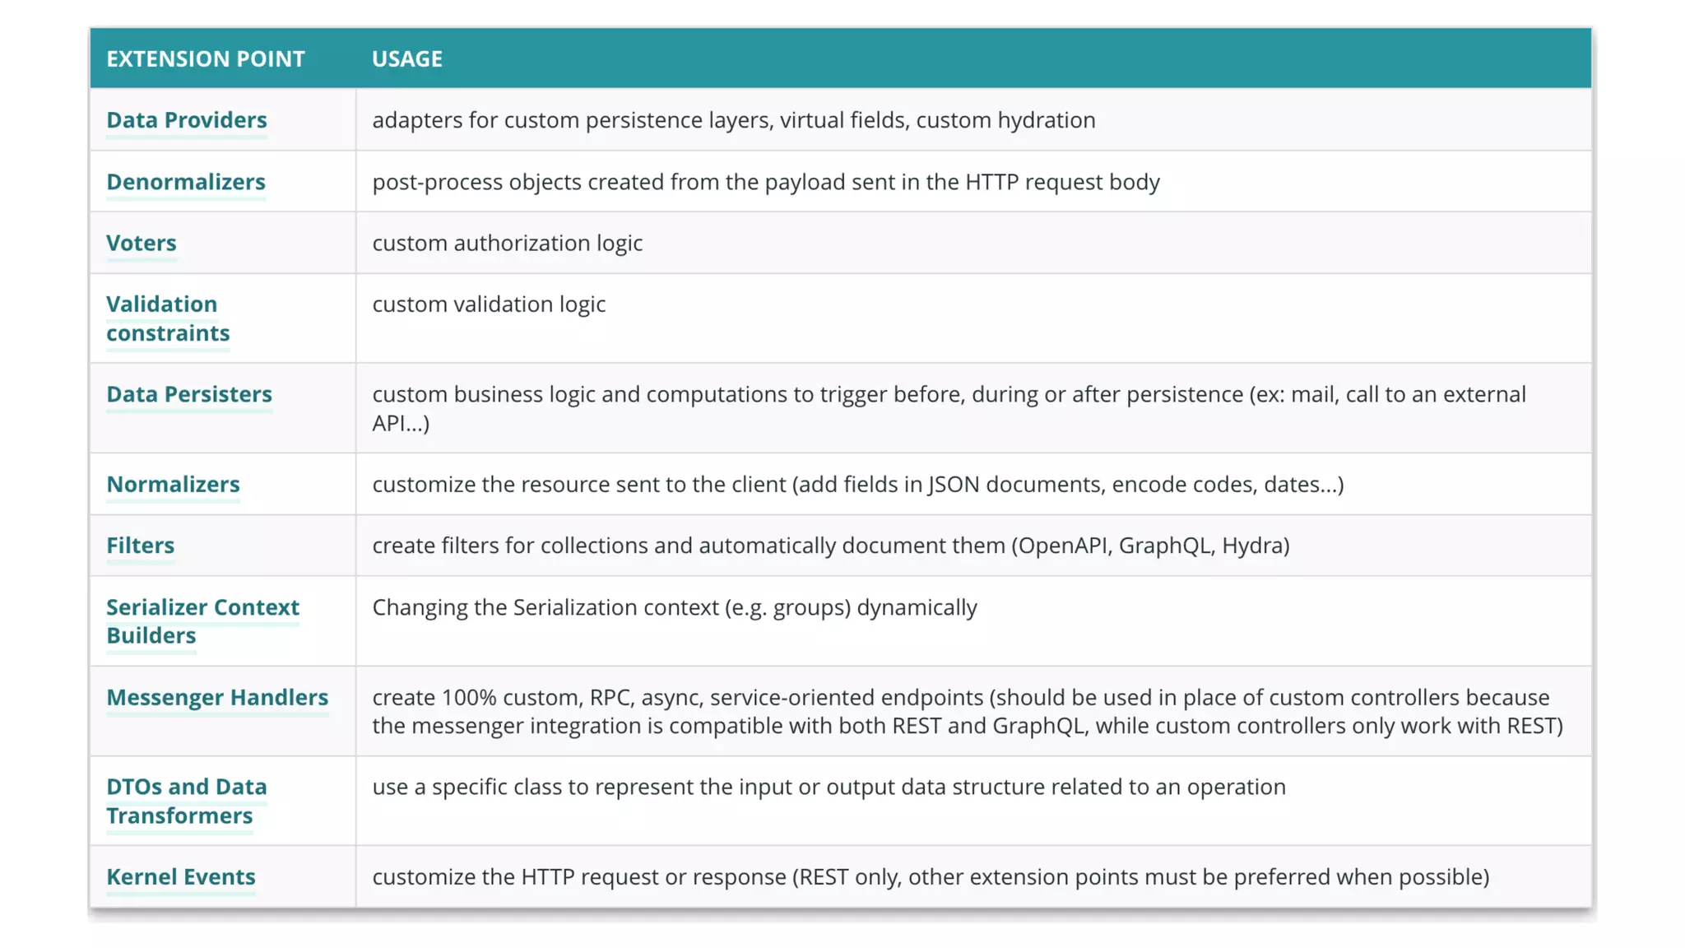1685x948 pixels.
Task: Click the adapters for custom persistence layers text
Action: tap(733, 120)
